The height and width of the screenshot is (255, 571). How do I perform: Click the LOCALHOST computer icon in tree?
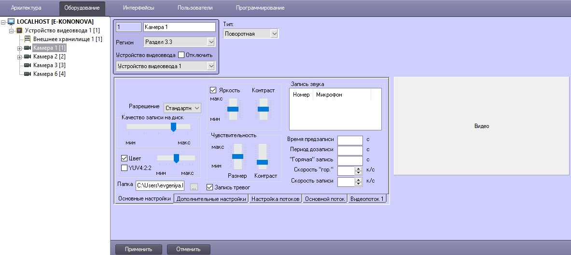pos(11,22)
